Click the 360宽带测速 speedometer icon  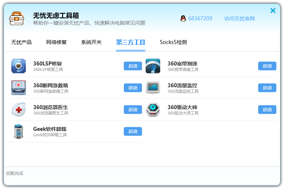pyautogui.click(x=153, y=66)
